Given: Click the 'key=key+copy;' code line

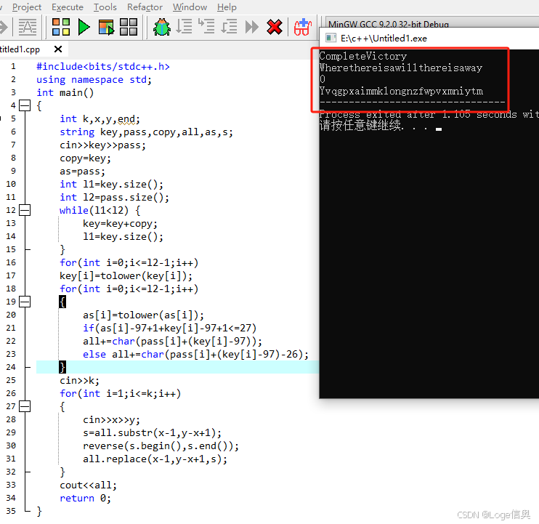Looking at the screenshot, I should 120,224.
